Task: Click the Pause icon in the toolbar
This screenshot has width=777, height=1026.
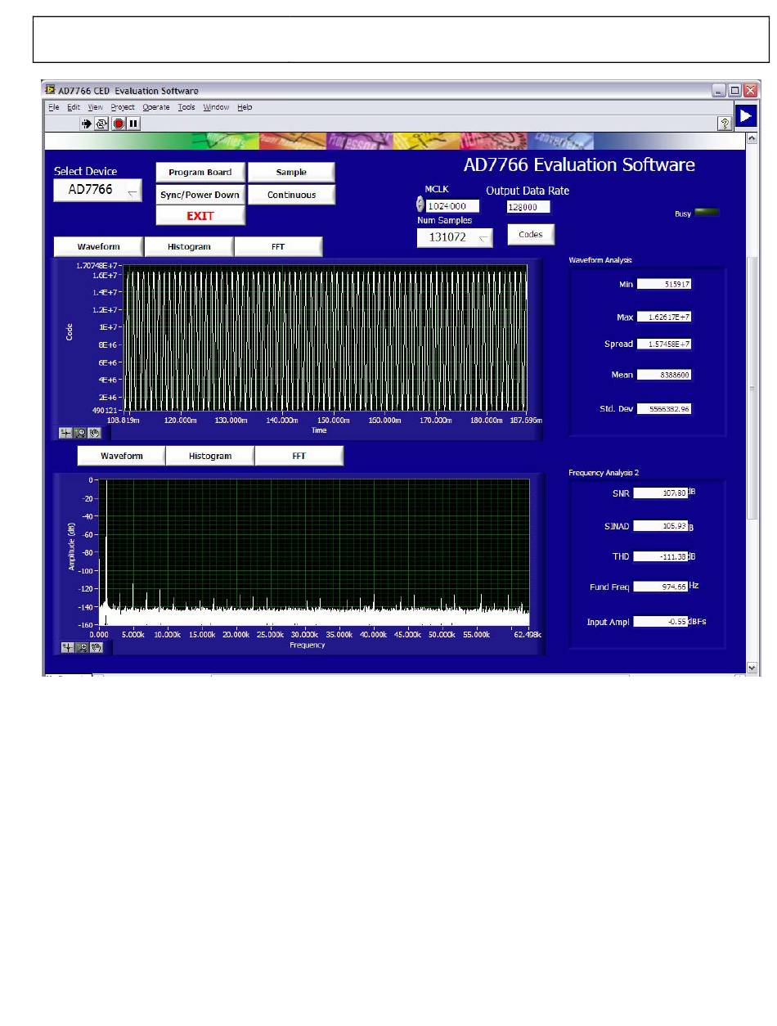Action: (x=133, y=124)
